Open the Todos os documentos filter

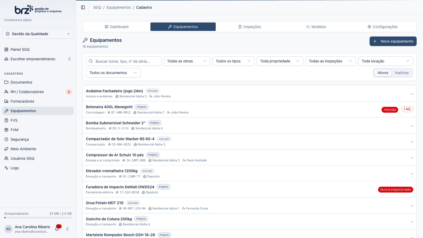pos(113,73)
